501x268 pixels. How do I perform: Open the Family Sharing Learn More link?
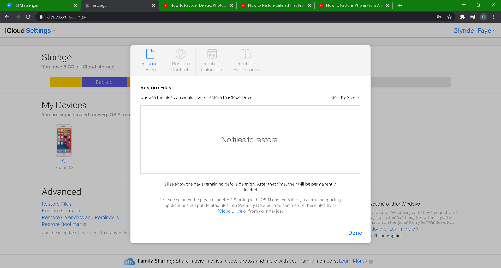point(353,261)
